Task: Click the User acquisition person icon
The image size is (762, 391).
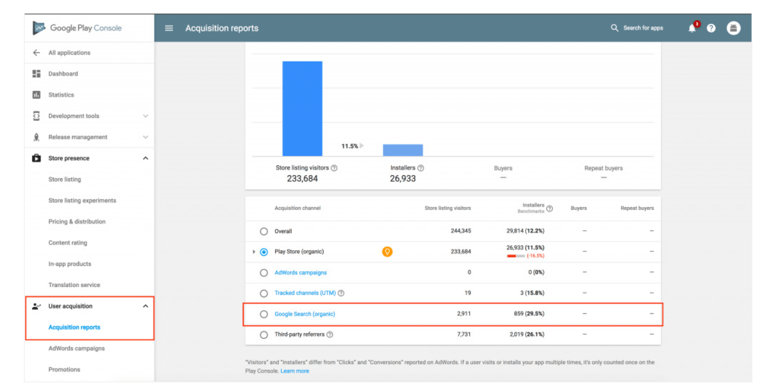Action: click(37, 306)
